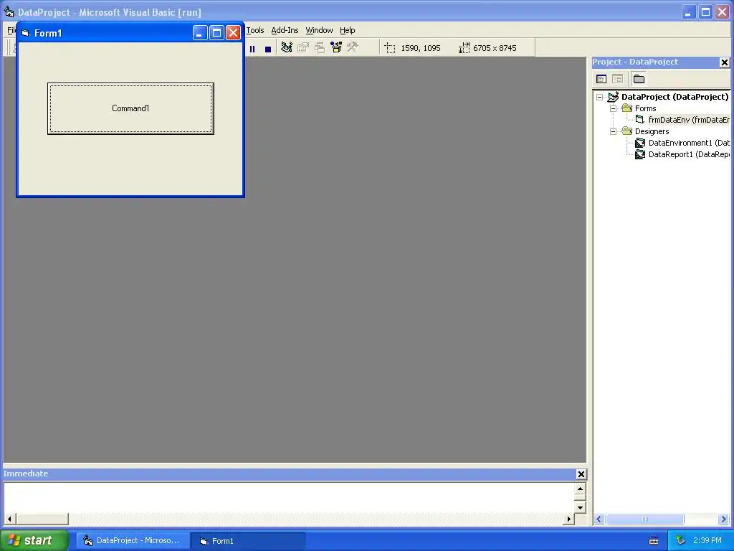Pause the running program with Break
This screenshot has height=551, width=734.
pyautogui.click(x=252, y=49)
